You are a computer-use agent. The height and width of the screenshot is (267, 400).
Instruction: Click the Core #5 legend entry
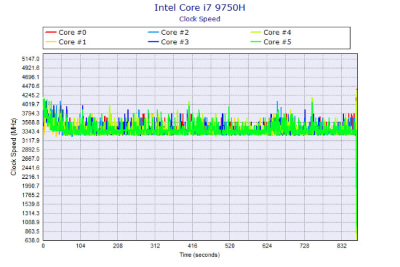tap(271, 42)
